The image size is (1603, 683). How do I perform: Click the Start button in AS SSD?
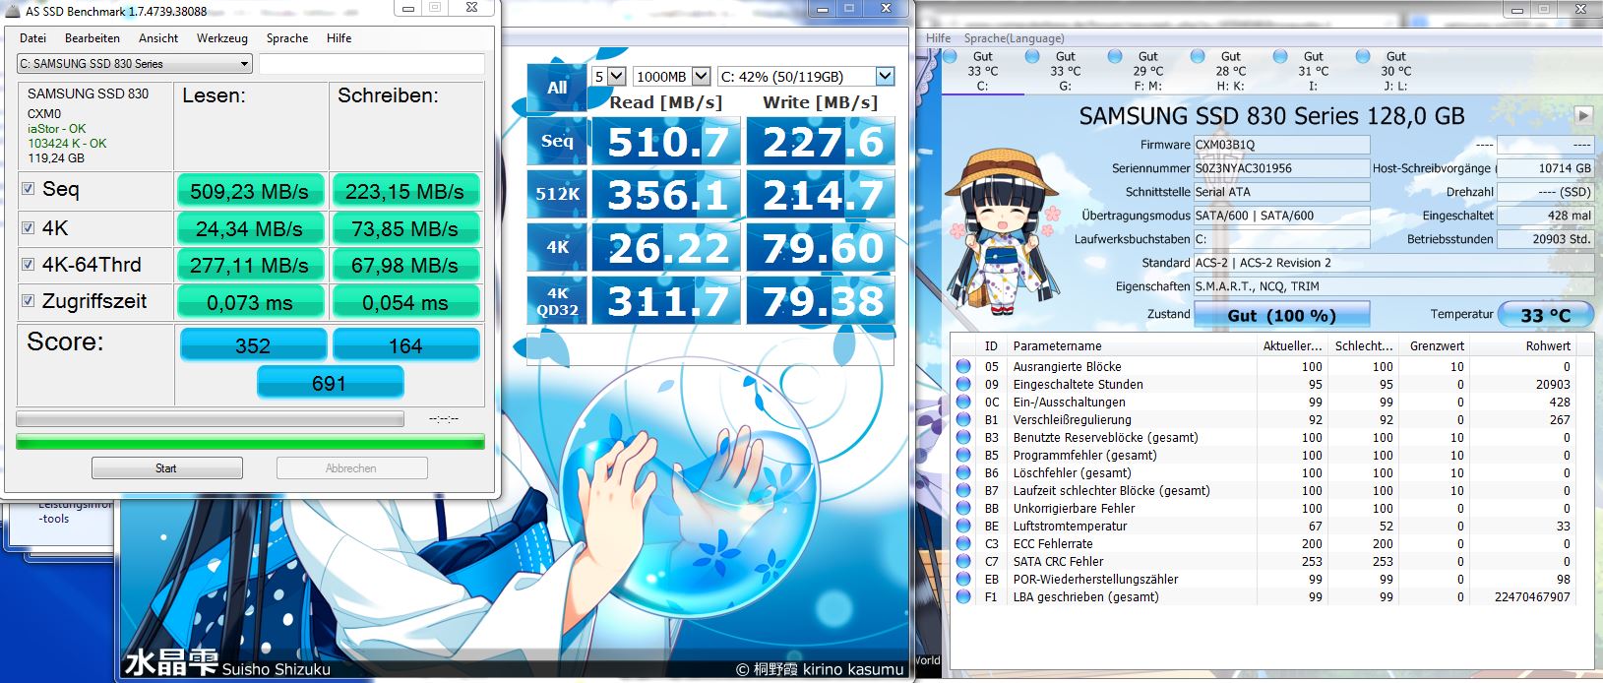point(166,468)
